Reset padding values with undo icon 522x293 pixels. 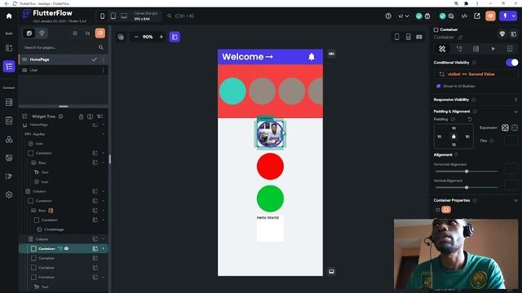tap(470, 120)
